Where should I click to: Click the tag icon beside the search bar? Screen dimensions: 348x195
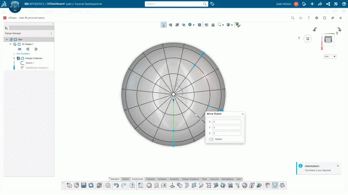(212, 4)
